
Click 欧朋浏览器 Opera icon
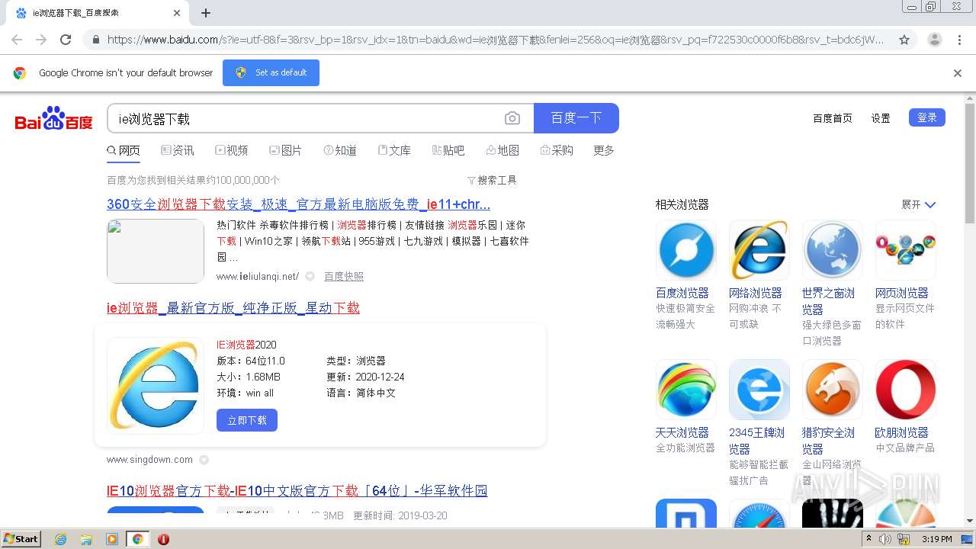(x=906, y=390)
